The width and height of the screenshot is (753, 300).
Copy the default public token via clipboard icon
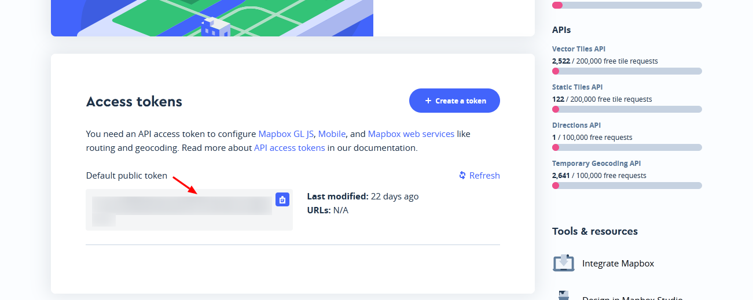coord(282,200)
